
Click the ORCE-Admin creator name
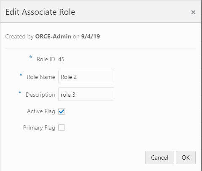[53, 36]
